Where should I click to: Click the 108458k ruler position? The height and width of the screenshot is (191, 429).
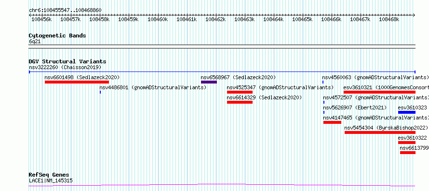pos(99,19)
